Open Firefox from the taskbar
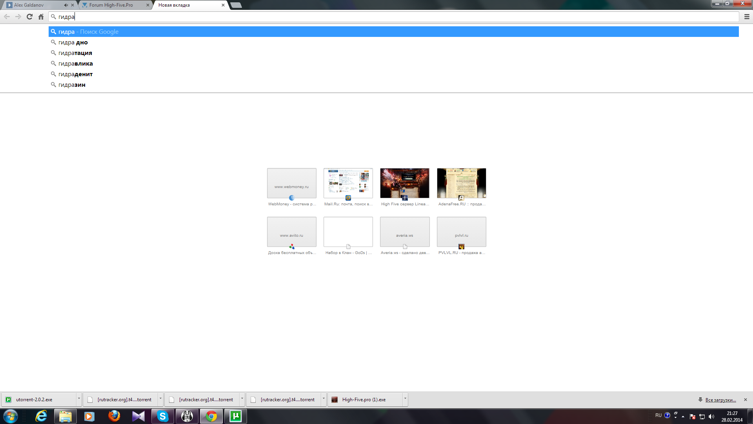Image resolution: width=753 pixels, height=424 pixels. click(114, 416)
